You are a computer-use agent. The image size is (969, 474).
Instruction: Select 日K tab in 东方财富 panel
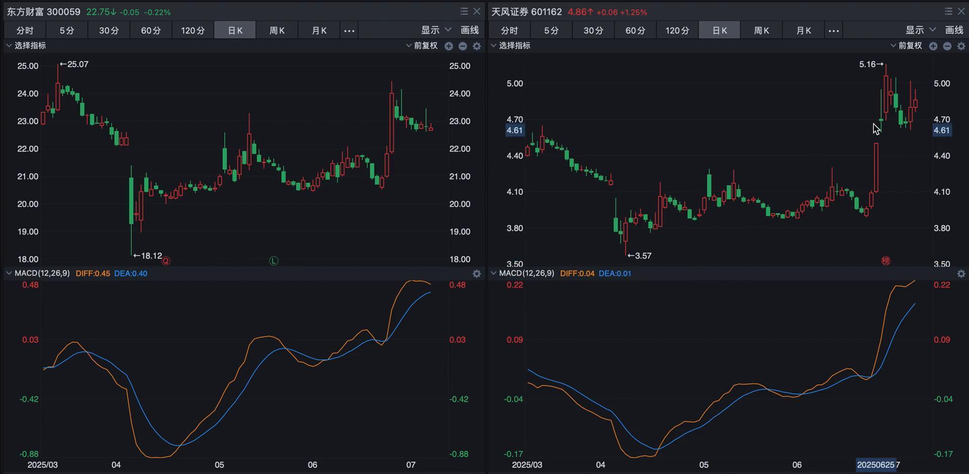coord(235,30)
